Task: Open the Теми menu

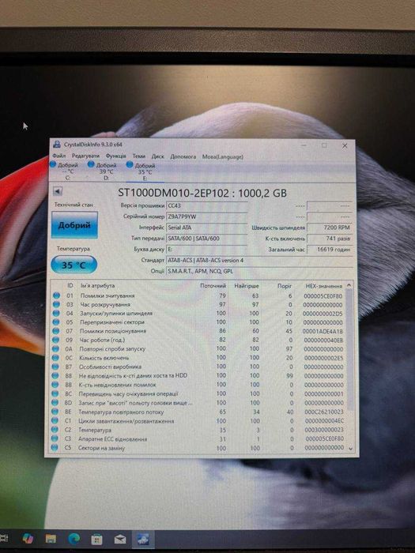Action: tap(138, 156)
